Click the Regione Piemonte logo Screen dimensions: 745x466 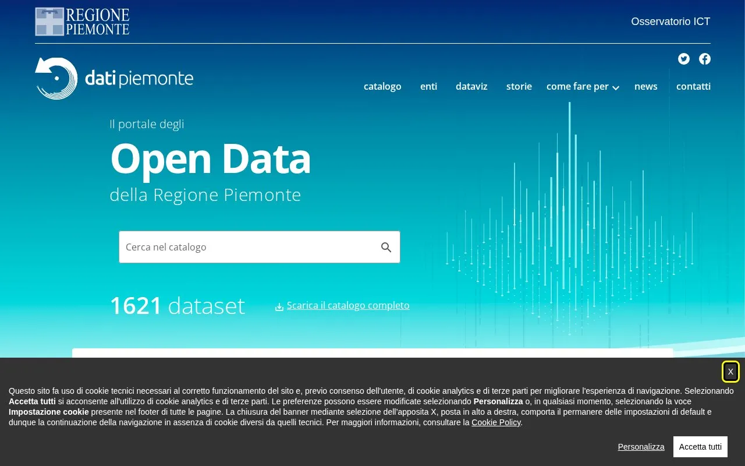pos(82,22)
